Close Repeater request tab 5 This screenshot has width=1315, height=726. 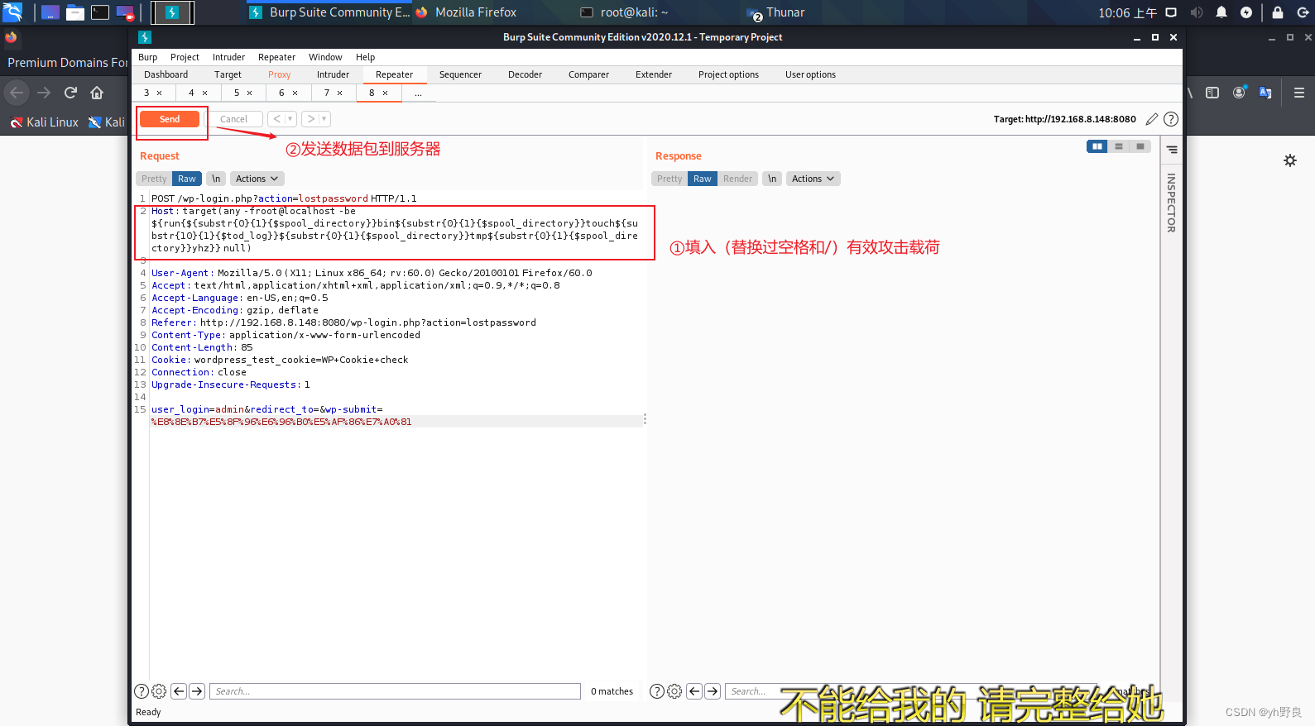coord(250,93)
